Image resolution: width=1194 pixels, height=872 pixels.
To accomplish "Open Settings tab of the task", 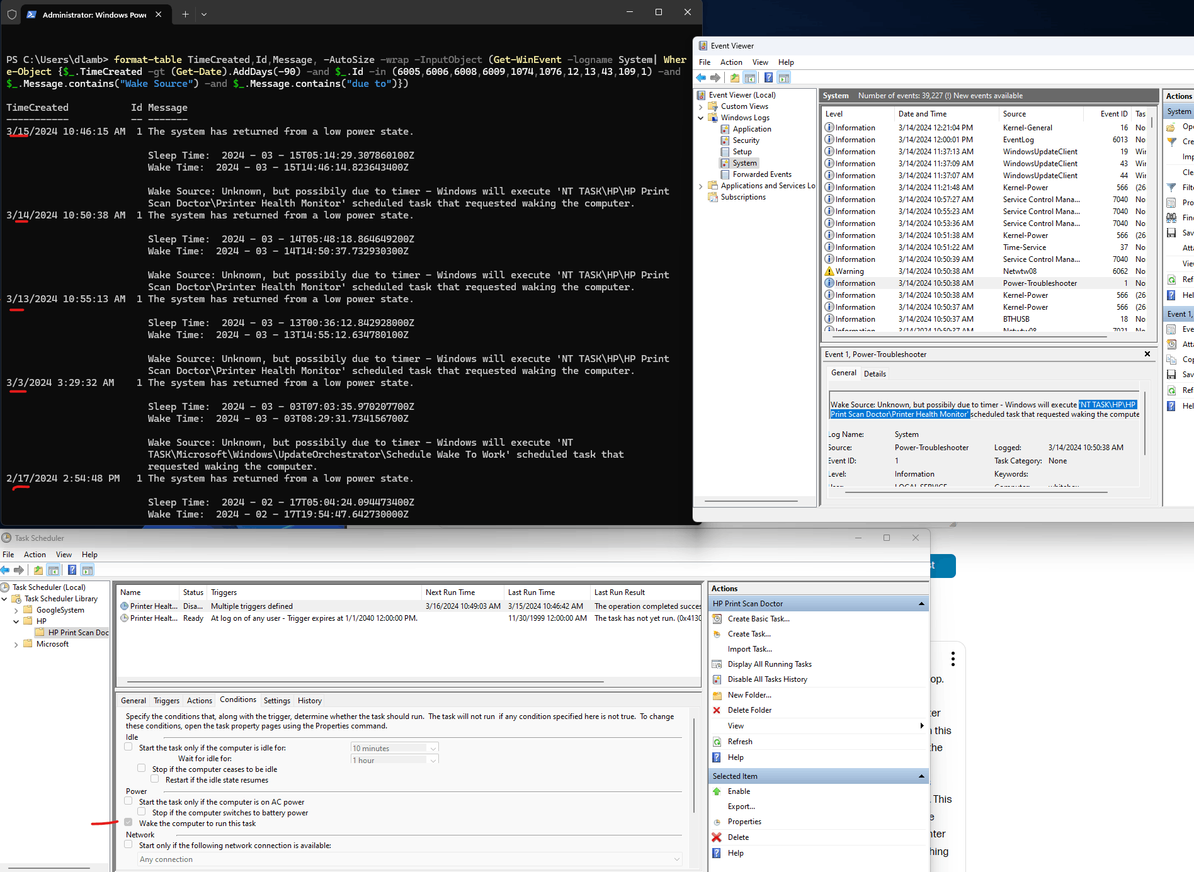I will [277, 701].
